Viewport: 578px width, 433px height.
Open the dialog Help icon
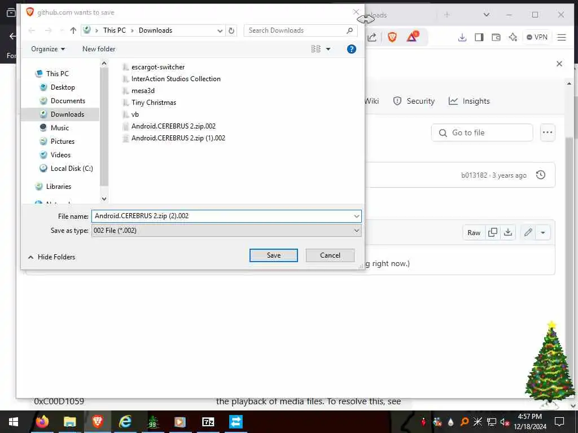[351, 49]
